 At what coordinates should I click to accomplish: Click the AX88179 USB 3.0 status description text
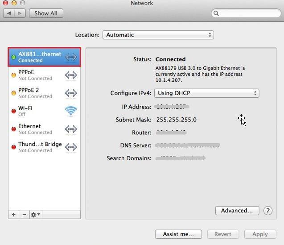pos(200,74)
